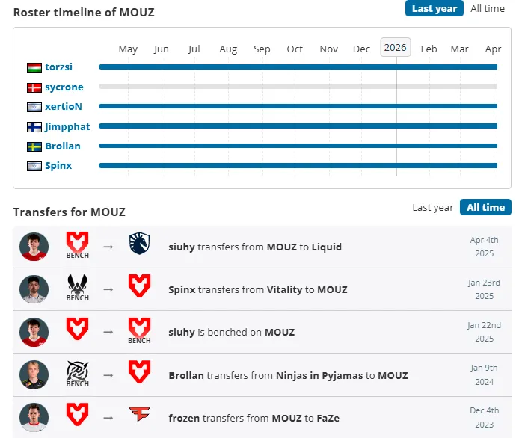Screen dimensions: 525x438
Task: Click Liquid team name in transfer text
Action: pyautogui.click(x=327, y=247)
